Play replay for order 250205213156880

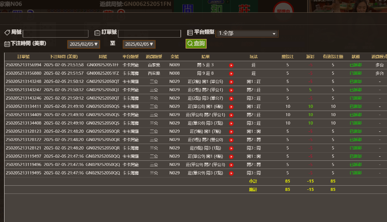(231, 73)
